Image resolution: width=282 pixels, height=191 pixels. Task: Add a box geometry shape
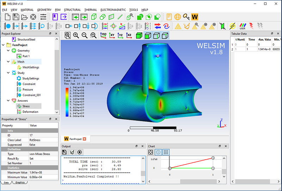pyautogui.click(x=94, y=17)
